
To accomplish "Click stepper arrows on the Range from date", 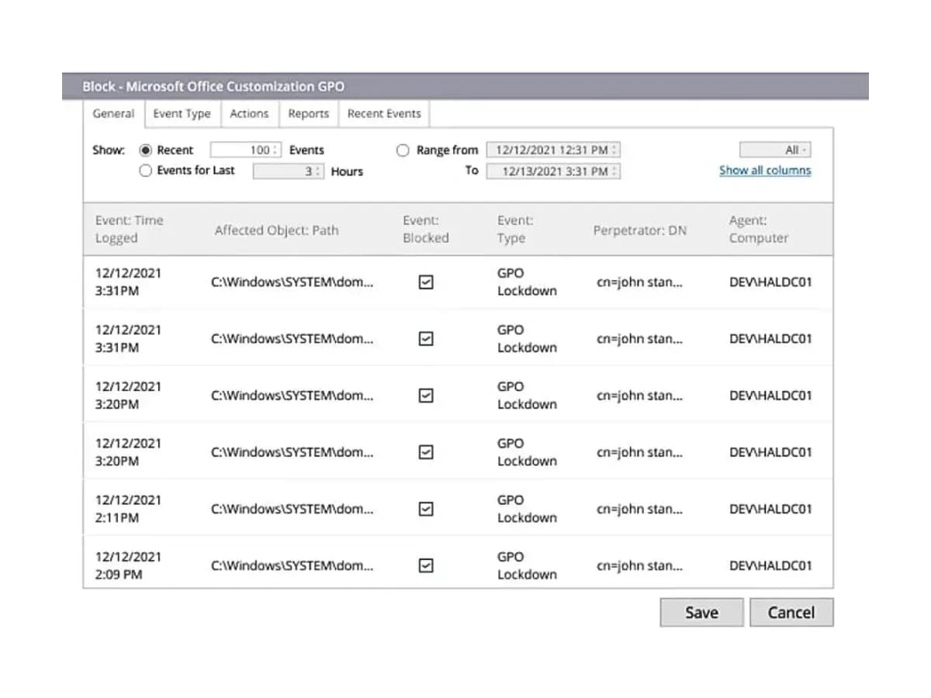I will (614, 150).
